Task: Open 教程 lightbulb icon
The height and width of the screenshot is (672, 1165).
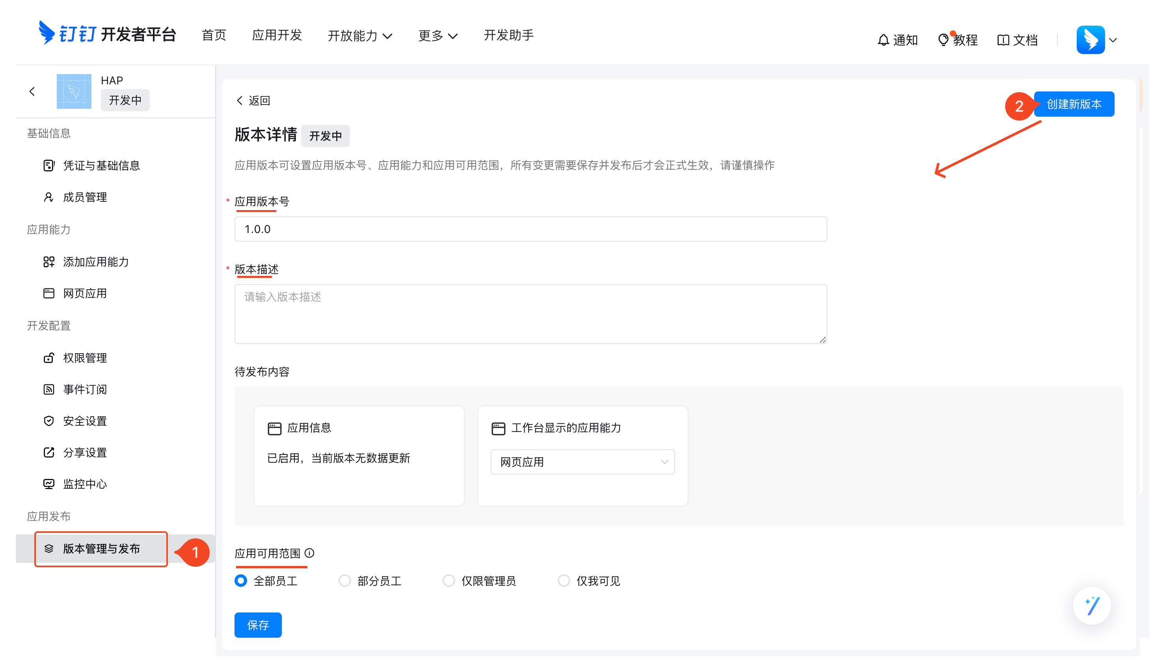Action: click(943, 40)
